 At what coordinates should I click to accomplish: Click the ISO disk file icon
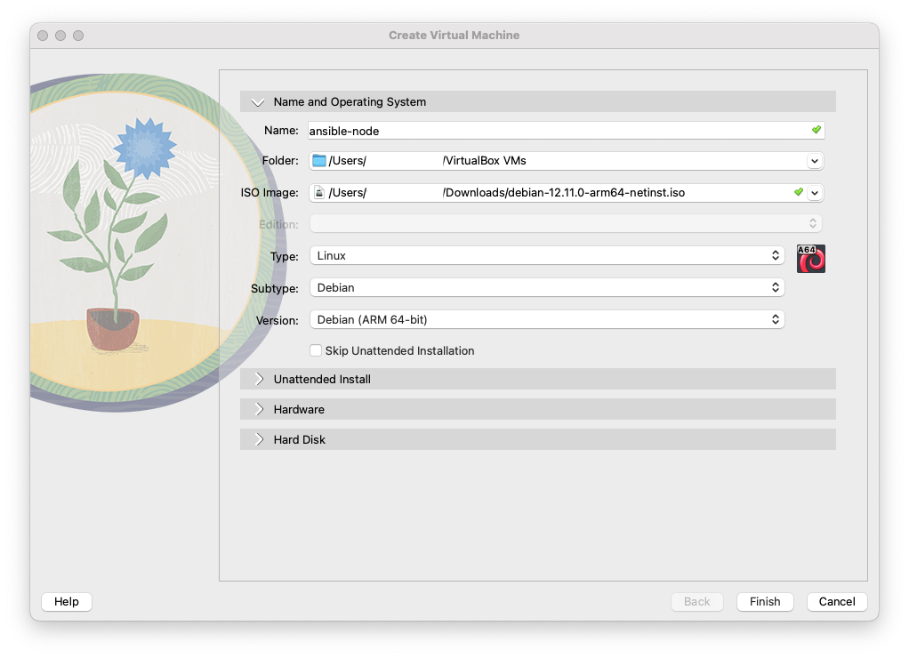point(319,193)
